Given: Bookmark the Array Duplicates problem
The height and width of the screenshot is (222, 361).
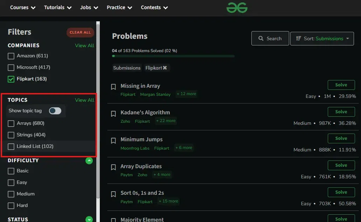Looking at the screenshot, I should pyautogui.click(x=113, y=167).
